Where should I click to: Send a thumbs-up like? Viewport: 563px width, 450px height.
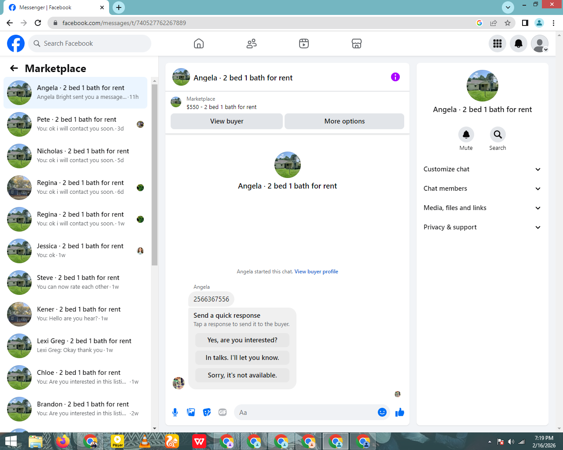pos(400,412)
